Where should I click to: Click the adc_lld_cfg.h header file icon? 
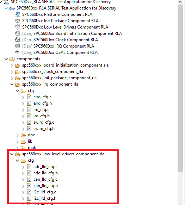coord(29,173)
